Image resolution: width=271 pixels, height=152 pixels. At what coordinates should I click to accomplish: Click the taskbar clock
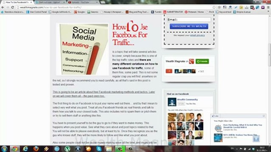coord(262,149)
